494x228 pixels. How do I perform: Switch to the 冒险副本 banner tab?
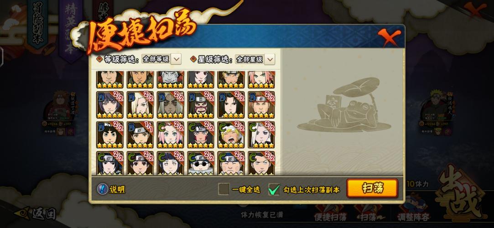(38, 24)
